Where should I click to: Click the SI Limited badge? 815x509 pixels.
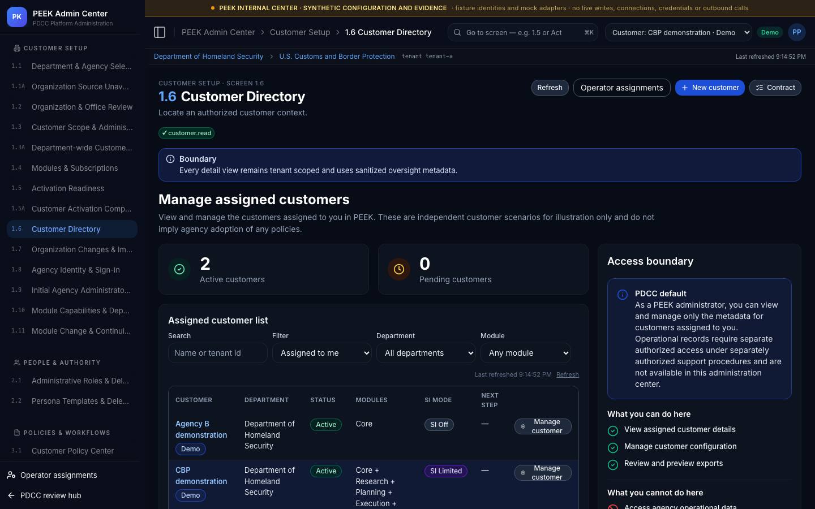tap(446, 471)
